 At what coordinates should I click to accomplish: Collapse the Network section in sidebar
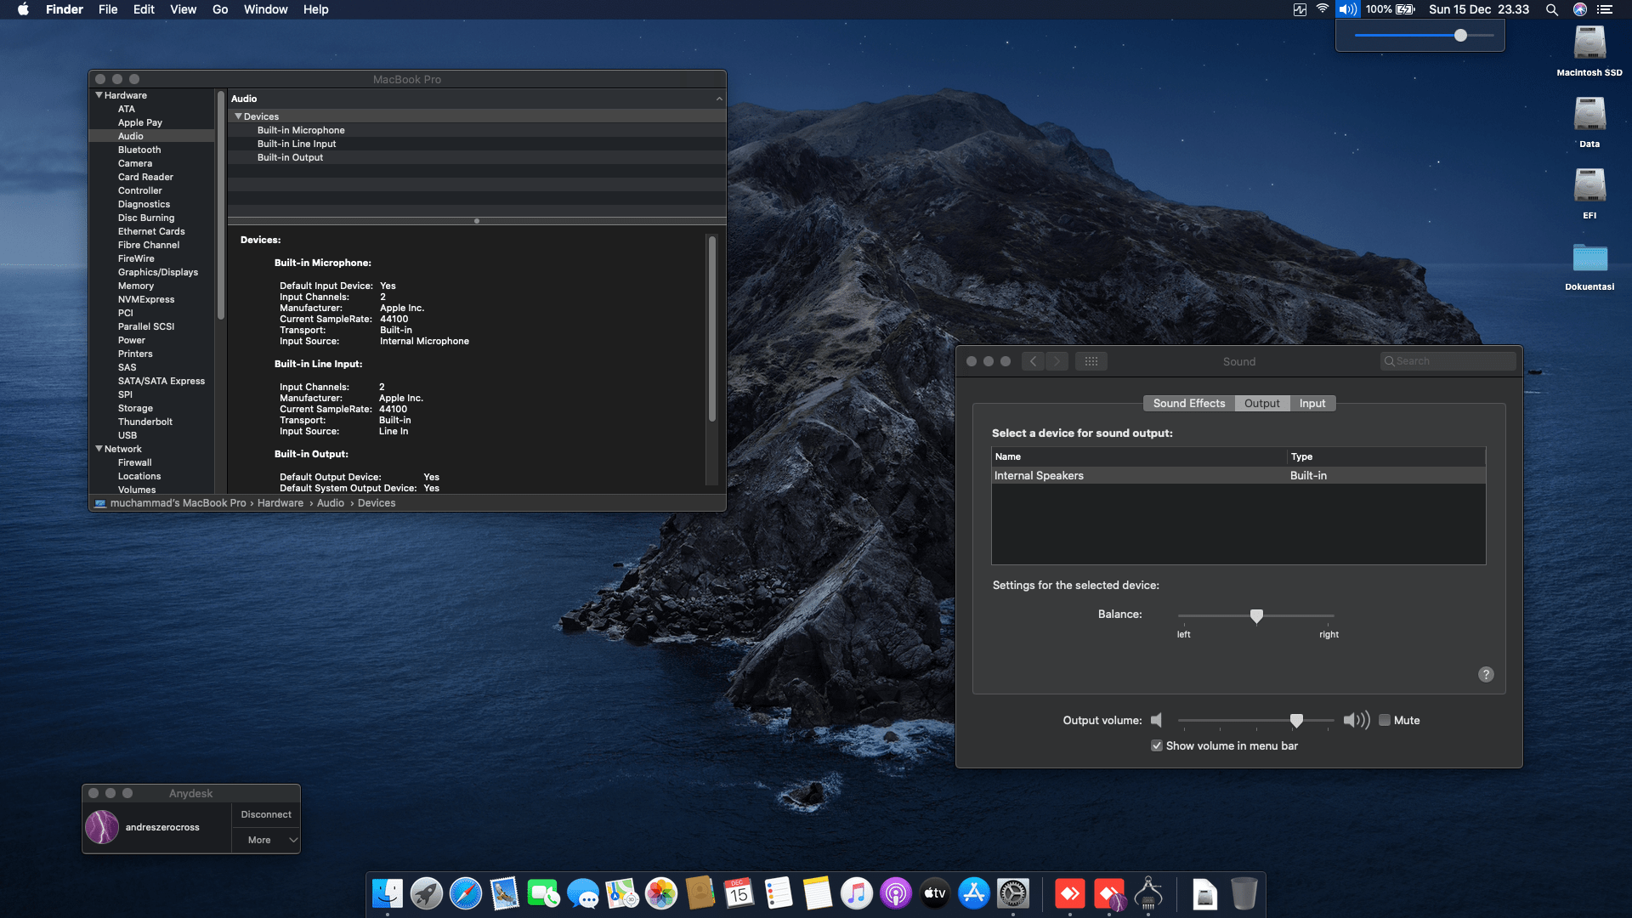click(x=99, y=449)
